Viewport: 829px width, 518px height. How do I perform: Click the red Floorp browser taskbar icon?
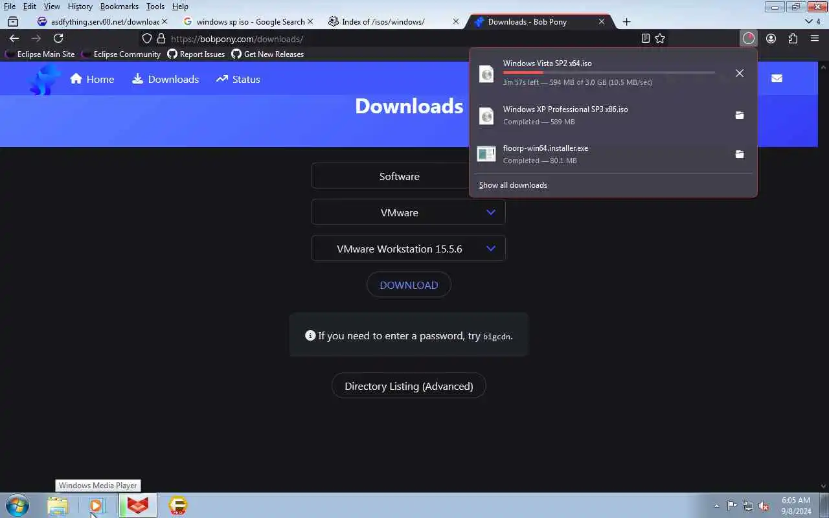pyautogui.click(x=137, y=506)
